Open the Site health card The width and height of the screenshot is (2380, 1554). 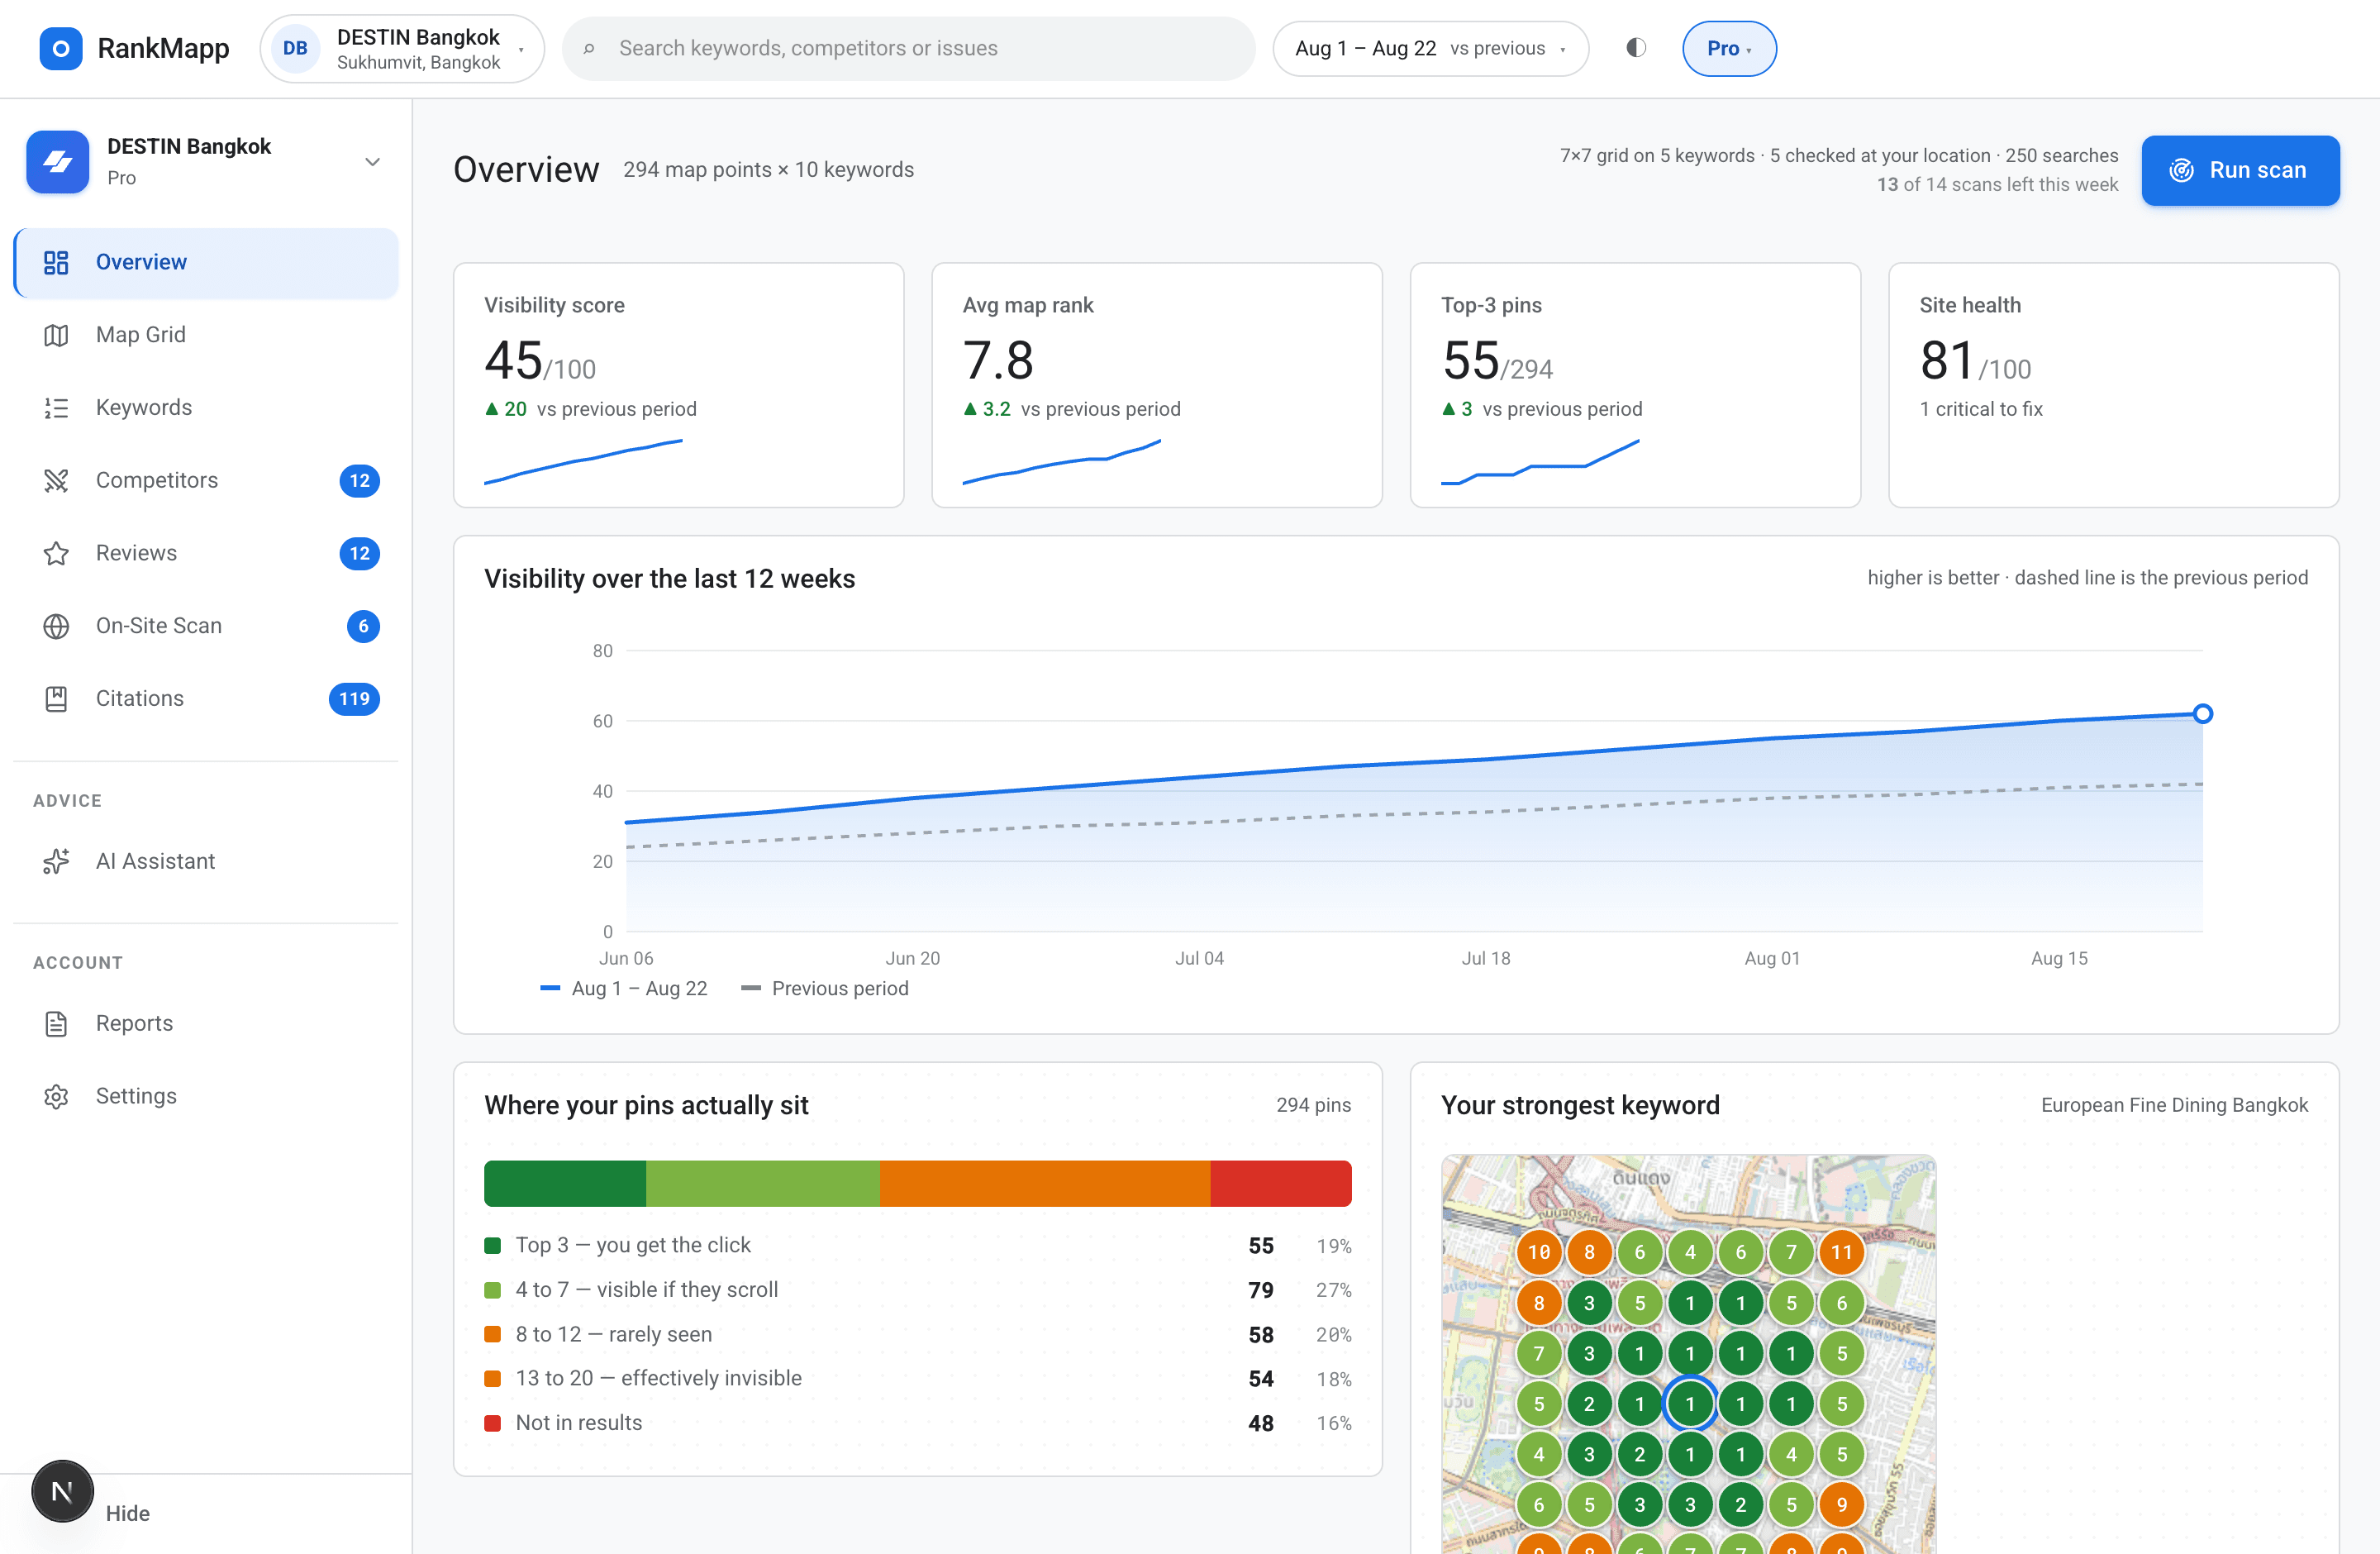coord(2113,385)
